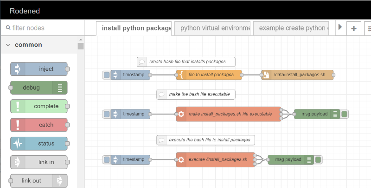
Task: Select the 'file to install packages' template node
Action: tap(209, 75)
